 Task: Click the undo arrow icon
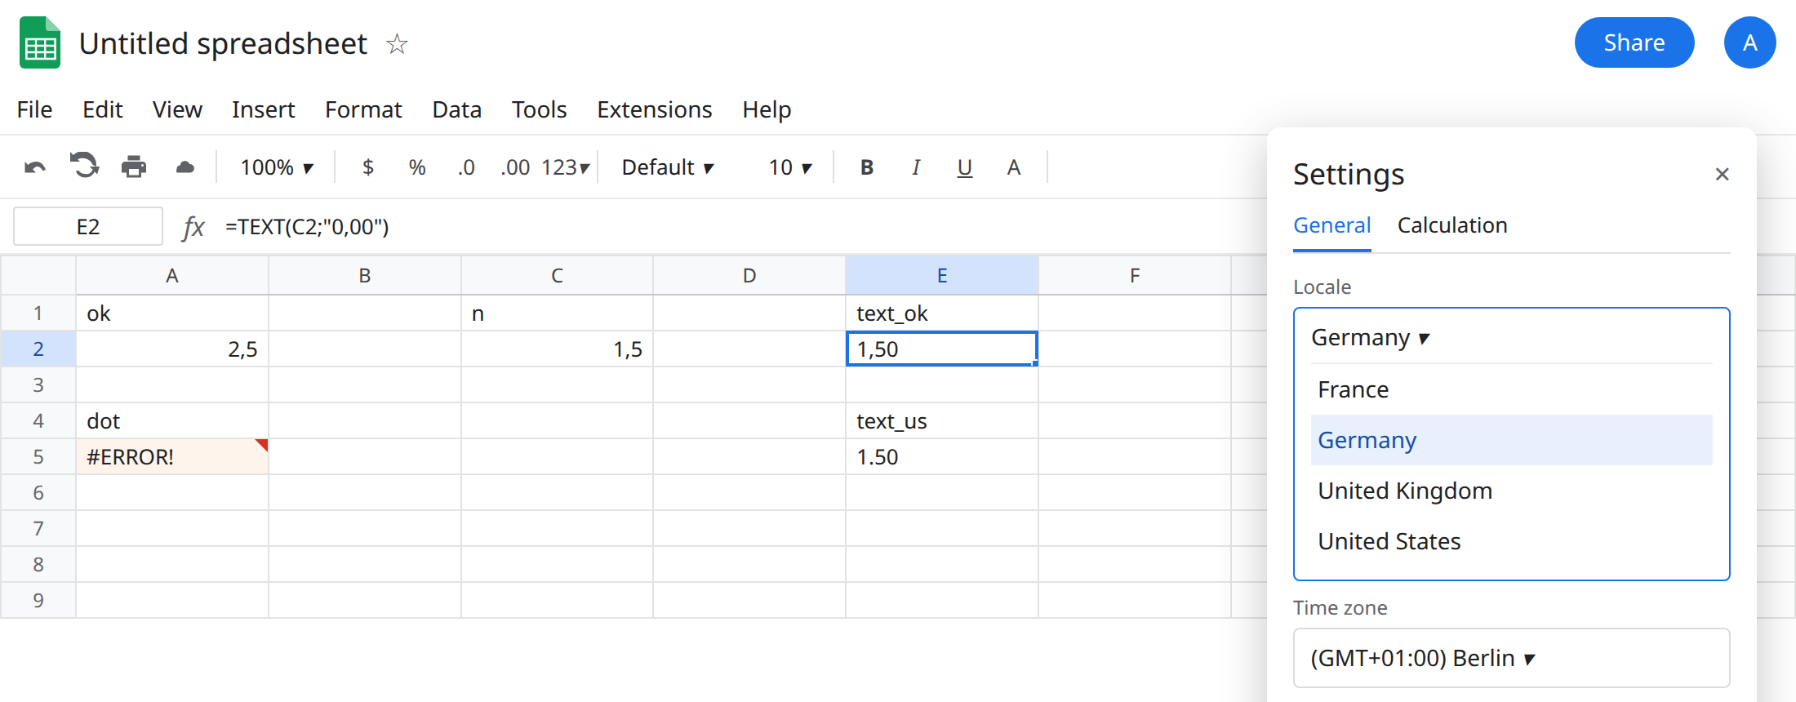coord(35,167)
